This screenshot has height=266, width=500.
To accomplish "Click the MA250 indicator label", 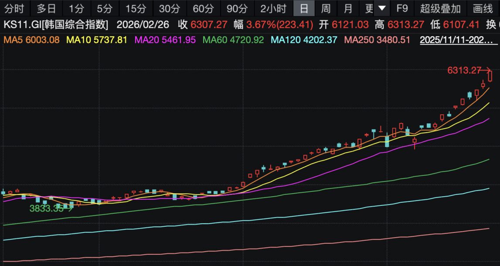I will (x=377, y=40).
